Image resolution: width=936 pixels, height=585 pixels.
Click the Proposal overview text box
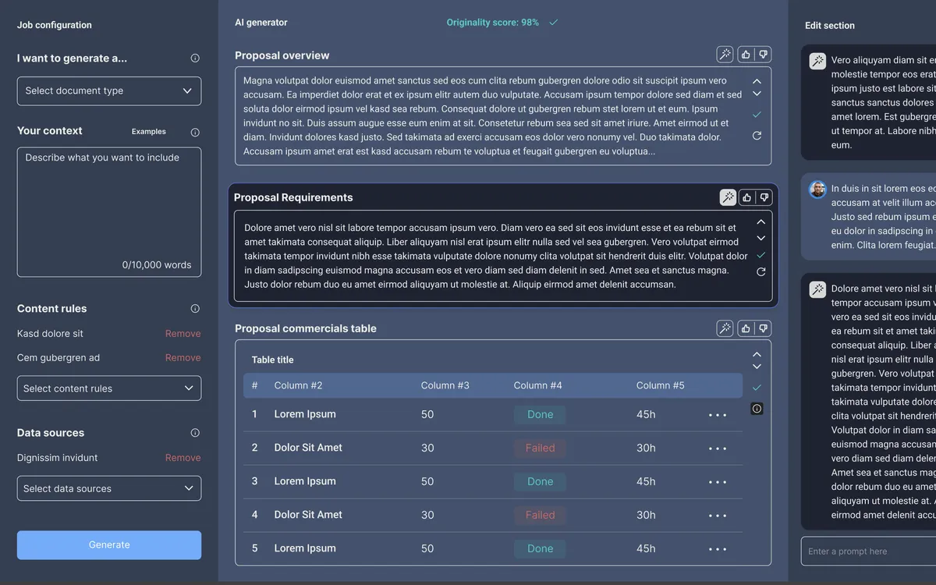click(503, 116)
